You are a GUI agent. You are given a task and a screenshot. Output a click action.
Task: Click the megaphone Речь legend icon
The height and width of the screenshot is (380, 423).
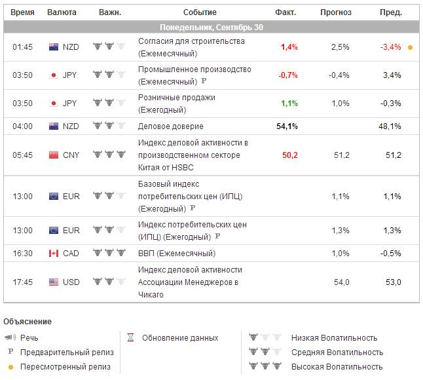click(x=10, y=338)
